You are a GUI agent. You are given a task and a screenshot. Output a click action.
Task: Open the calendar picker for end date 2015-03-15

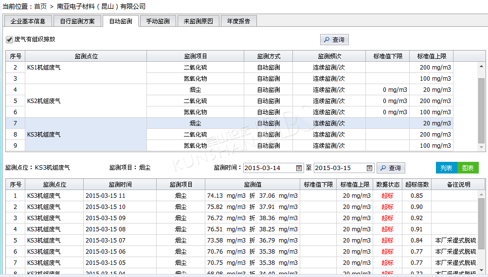coord(369,168)
